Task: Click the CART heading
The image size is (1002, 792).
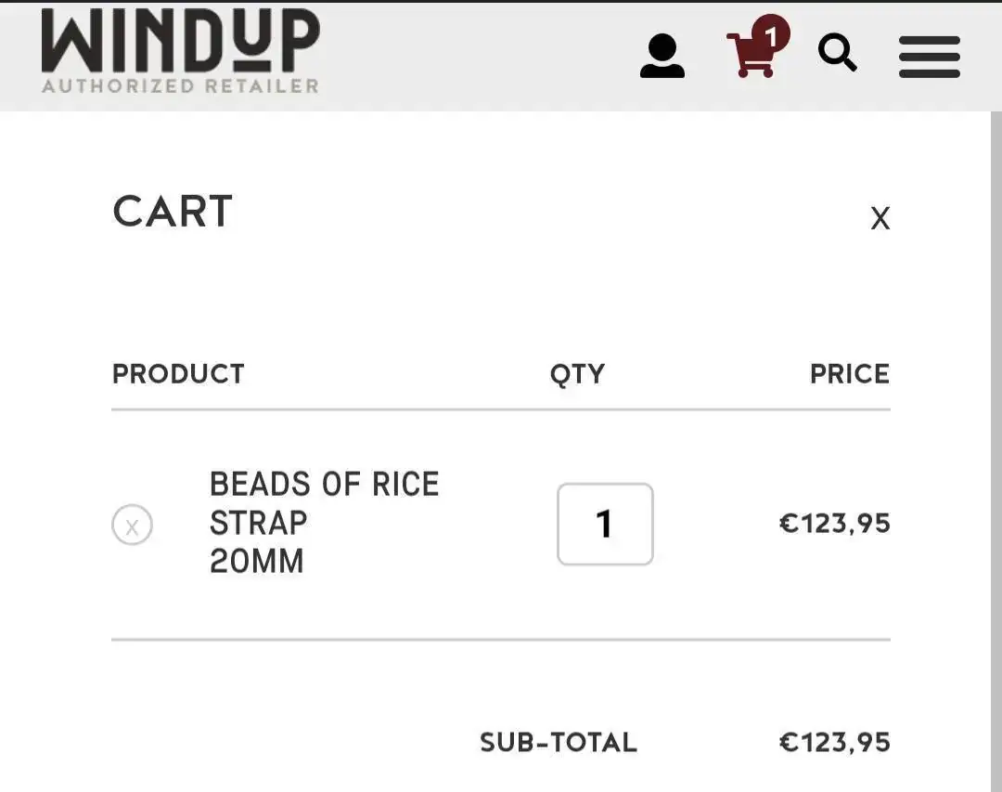Action: [x=173, y=212]
